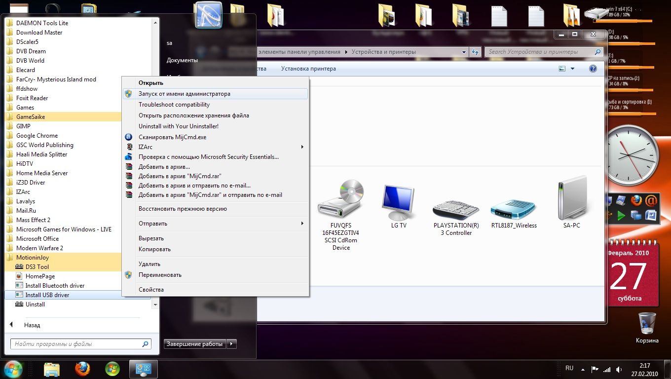Screen dimensions: 671x379
Task: Select Troubleshoot compatibility menu entry
Action: click(174, 105)
